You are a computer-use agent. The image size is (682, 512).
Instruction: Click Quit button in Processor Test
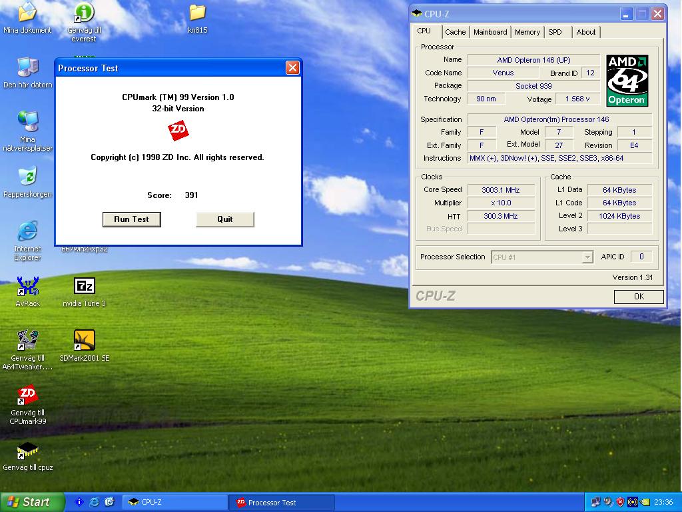point(225,219)
